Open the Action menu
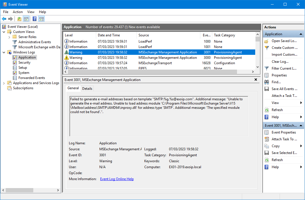The width and height of the screenshot is (305, 200). click(18, 12)
